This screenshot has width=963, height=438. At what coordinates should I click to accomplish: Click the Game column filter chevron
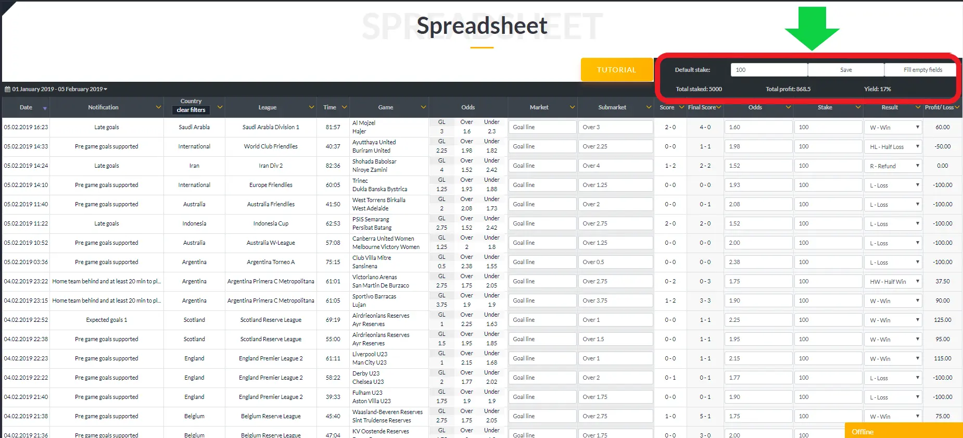[423, 107]
